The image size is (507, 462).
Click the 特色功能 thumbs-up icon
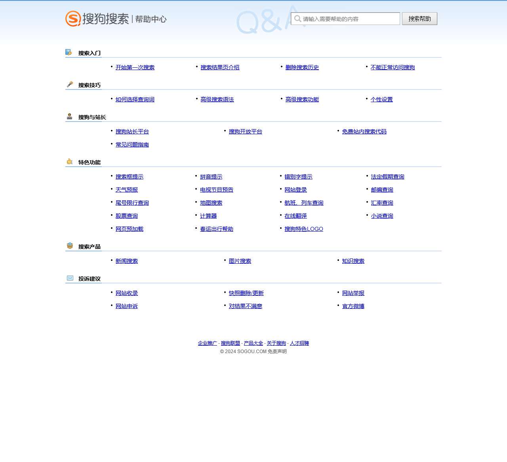[x=70, y=162]
